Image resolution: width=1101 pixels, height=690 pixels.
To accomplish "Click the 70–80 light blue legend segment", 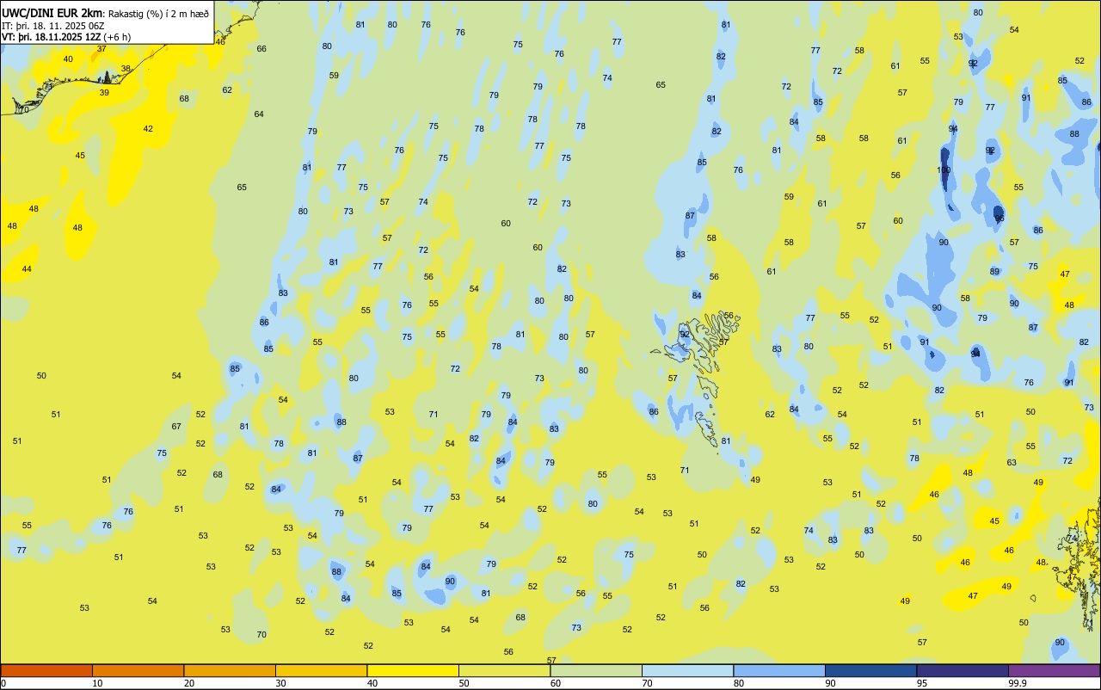I will click(687, 670).
